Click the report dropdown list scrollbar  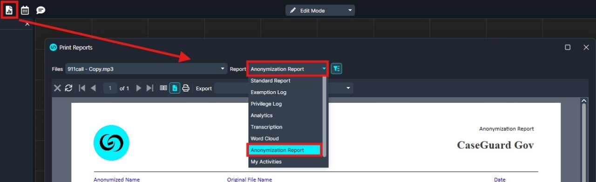point(325,116)
